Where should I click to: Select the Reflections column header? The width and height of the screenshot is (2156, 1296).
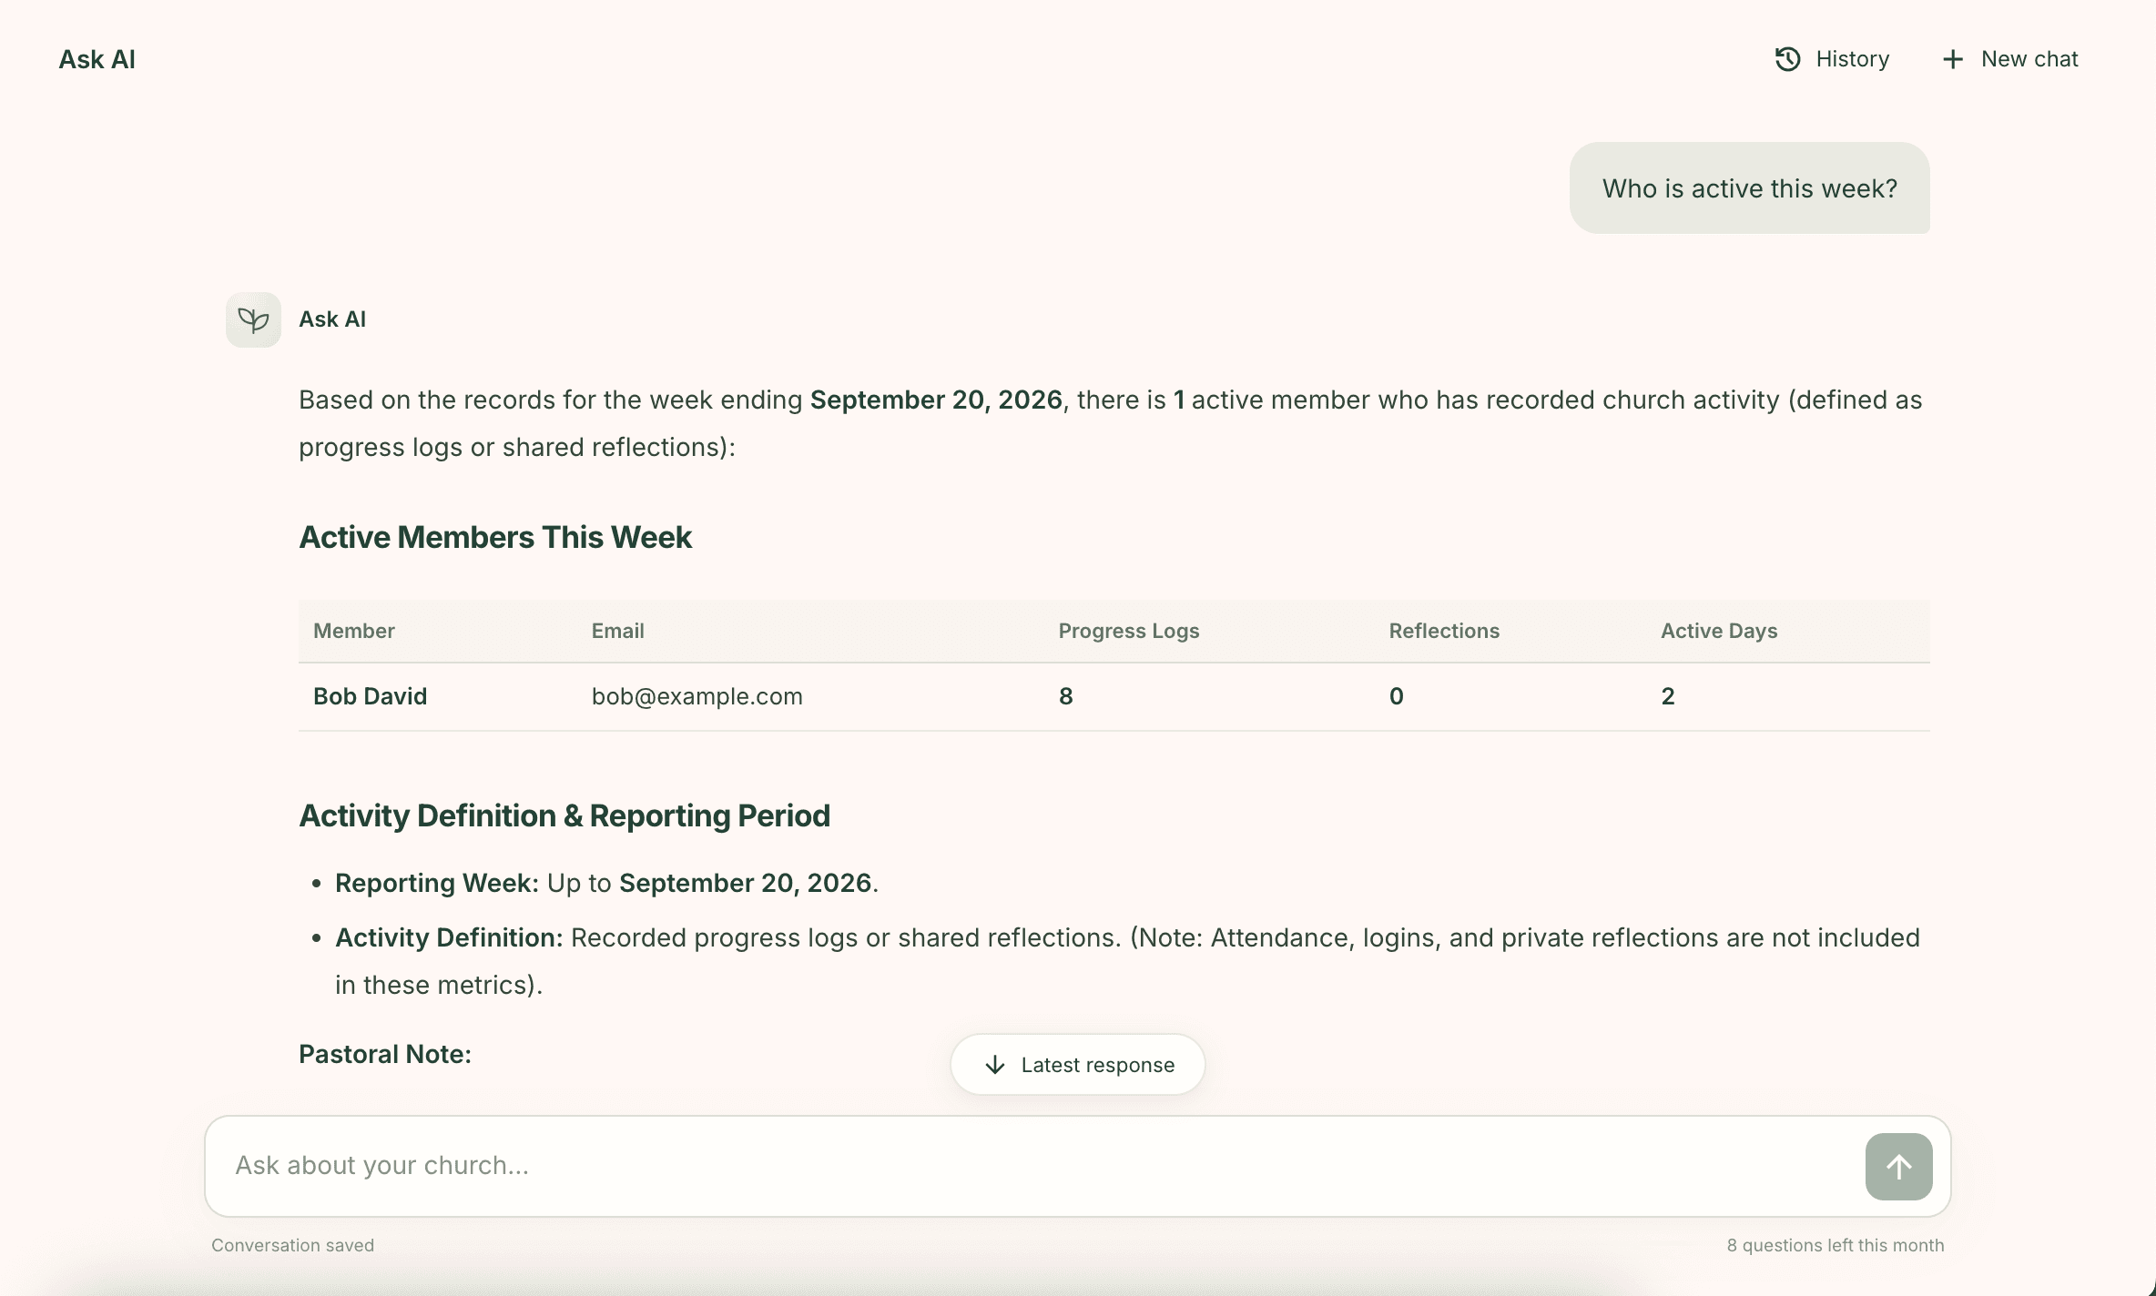point(1444,631)
